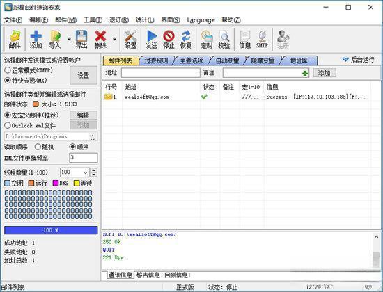Image resolution: width=383 pixels, height=292 pixels.
Task: Expand the 线程数量 combo box
Action: pos(85,172)
